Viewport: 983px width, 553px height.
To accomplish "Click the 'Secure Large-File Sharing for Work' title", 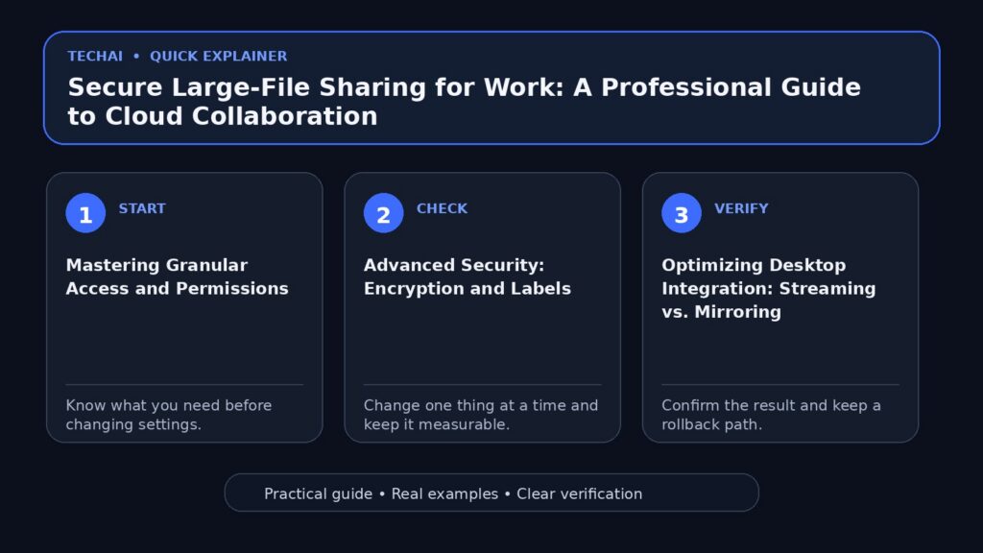I will coord(464,102).
